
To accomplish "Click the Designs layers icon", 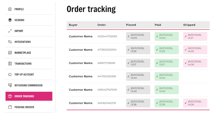I will [10, 20].
